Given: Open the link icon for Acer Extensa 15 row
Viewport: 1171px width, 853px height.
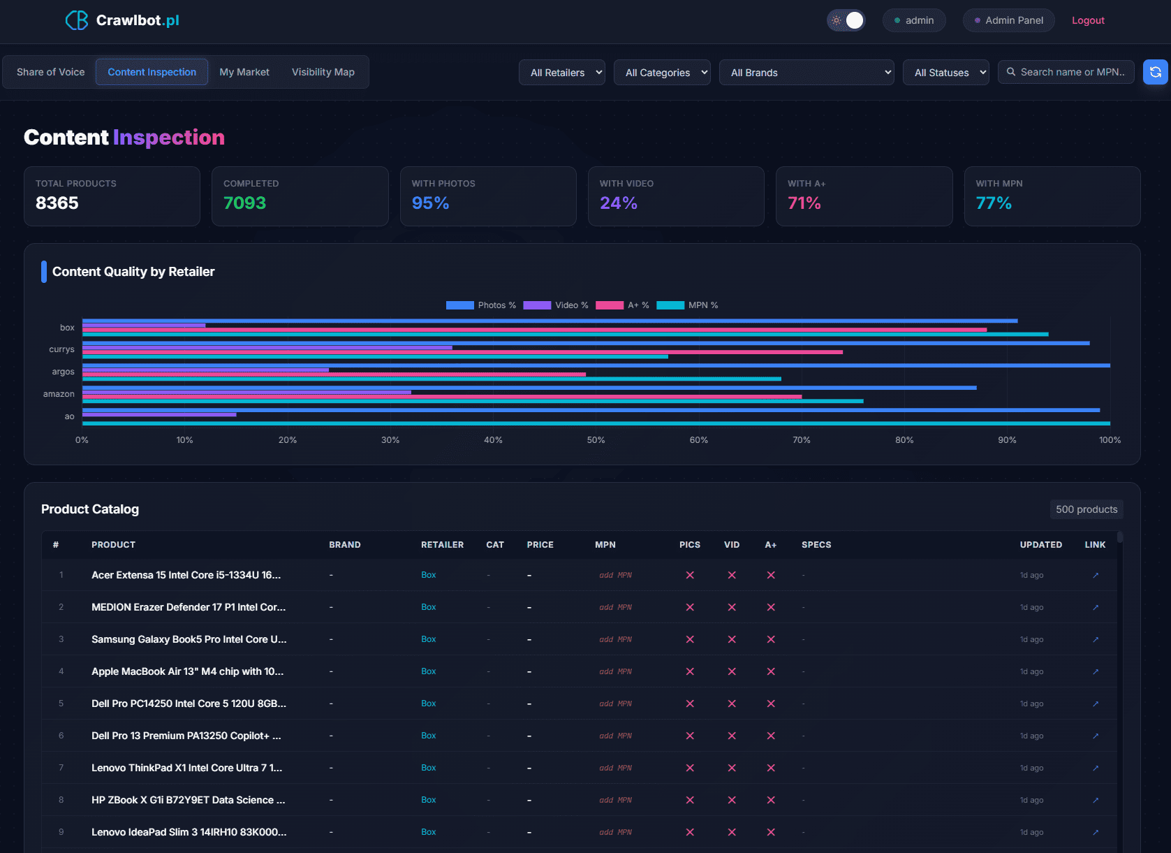Looking at the screenshot, I should point(1095,575).
